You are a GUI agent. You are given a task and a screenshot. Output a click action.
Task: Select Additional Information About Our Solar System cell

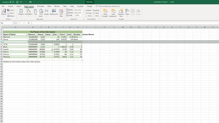[22, 61]
